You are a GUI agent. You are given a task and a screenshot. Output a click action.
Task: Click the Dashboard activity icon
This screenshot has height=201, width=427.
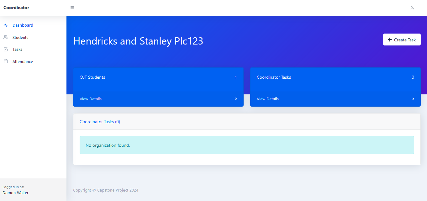tap(6, 25)
